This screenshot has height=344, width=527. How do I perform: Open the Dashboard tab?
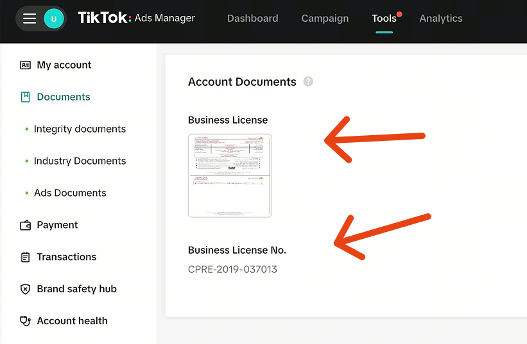coord(252,18)
